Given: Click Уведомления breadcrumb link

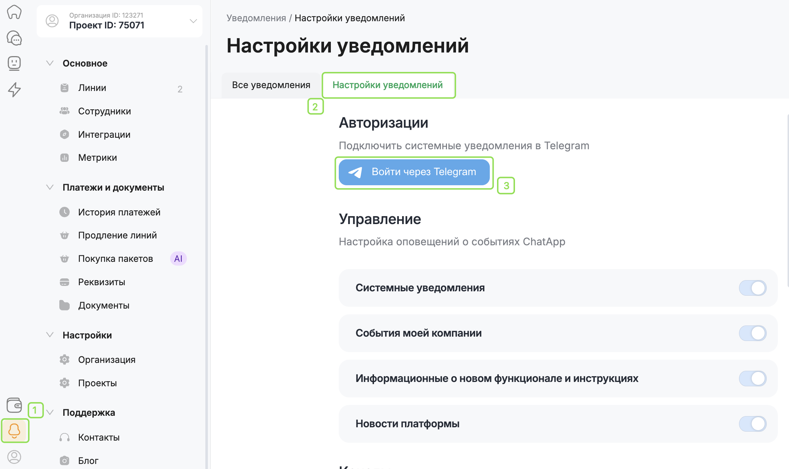Looking at the screenshot, I should 256,18.
